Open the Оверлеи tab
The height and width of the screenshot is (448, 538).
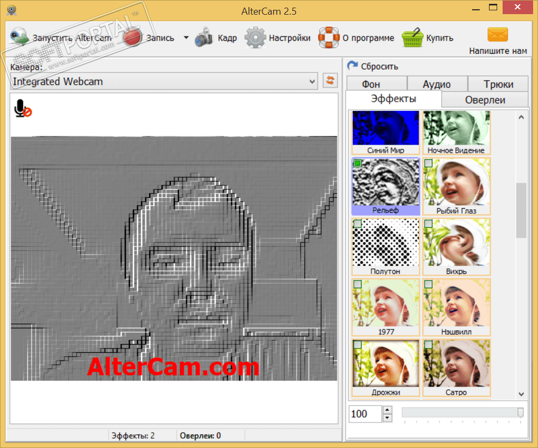tap(485, 99)
